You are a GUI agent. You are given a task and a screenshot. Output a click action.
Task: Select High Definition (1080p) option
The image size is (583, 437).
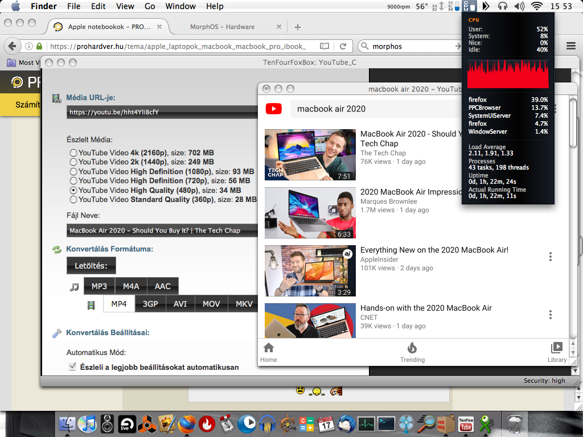[73, 171]
